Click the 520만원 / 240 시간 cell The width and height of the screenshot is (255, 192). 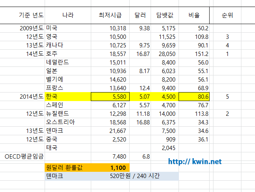135,176
